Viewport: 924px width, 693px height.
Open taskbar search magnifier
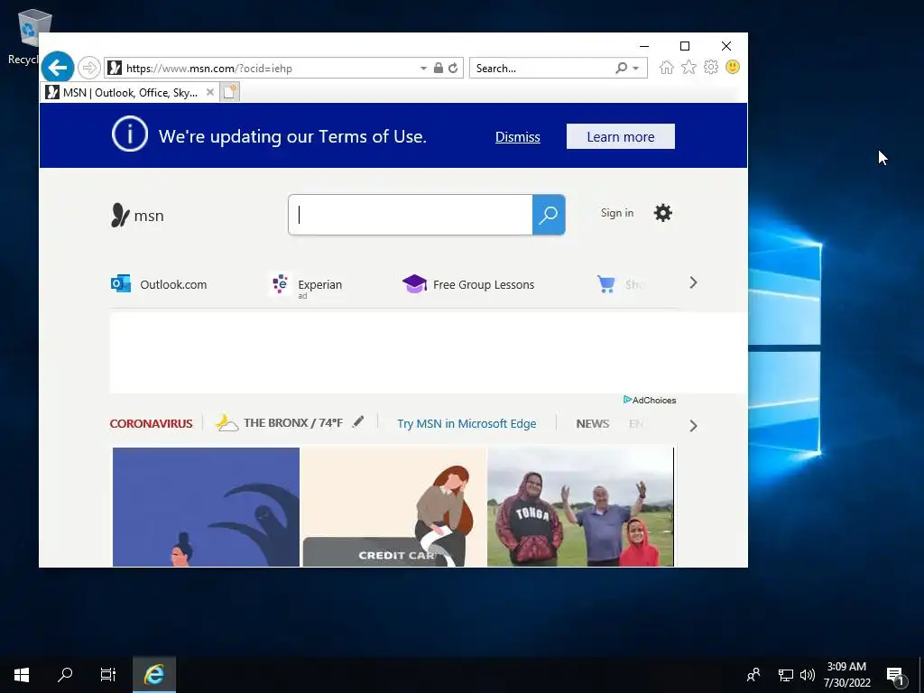click(x=65, y=674)
